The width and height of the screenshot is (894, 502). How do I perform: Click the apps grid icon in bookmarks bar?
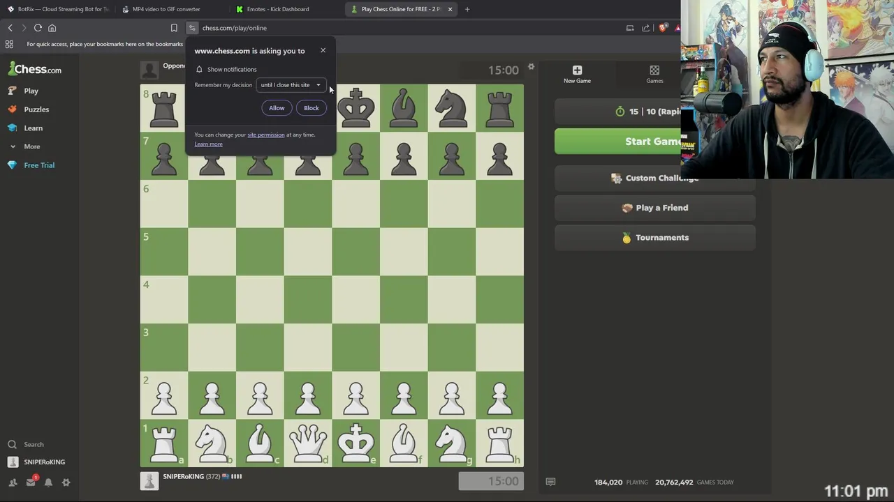point(9,44)
